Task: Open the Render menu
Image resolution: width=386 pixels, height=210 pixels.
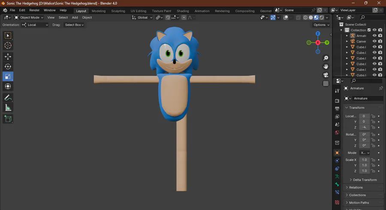Action: 34,10
